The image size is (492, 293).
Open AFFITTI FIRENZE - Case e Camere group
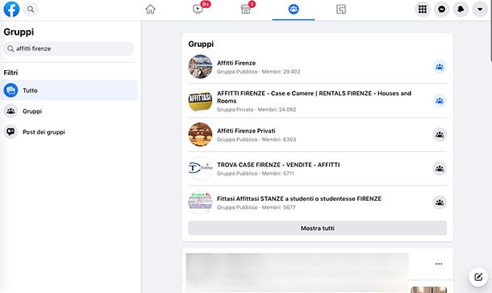(314, 97)
